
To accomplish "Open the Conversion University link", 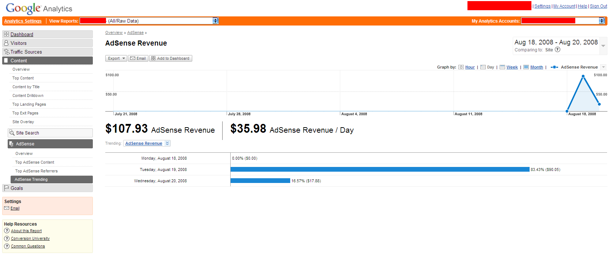I will (x=30, y=238).
